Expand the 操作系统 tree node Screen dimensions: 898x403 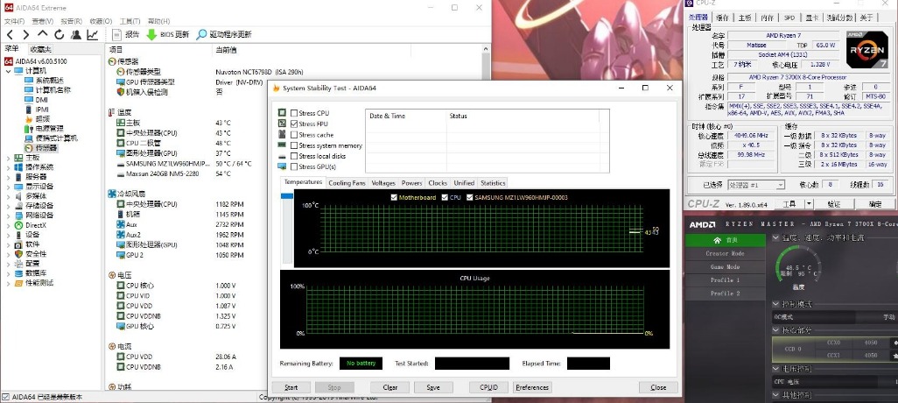pyautogui.click(x=8, y=167)
